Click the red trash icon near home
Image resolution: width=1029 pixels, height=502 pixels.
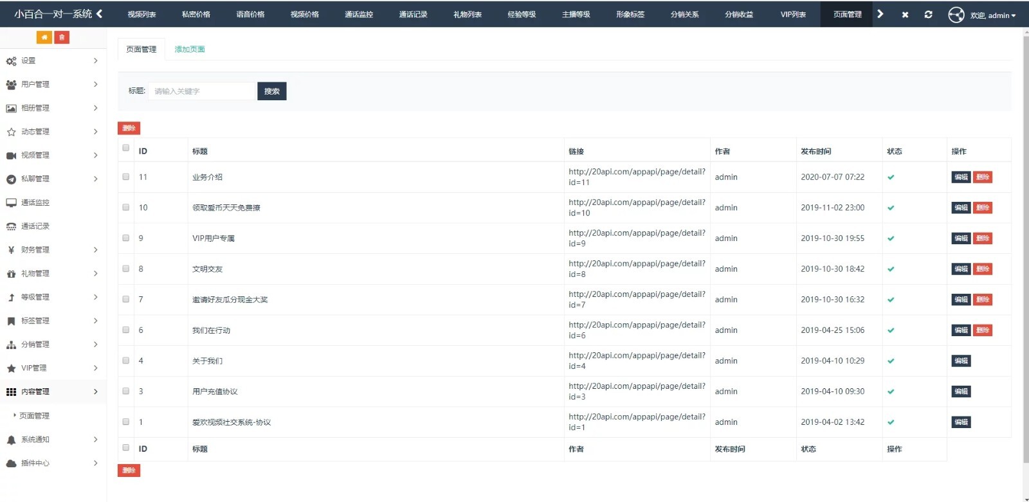pos(62,37)
